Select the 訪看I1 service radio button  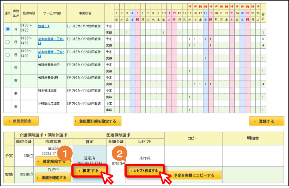tap(8, 29)
